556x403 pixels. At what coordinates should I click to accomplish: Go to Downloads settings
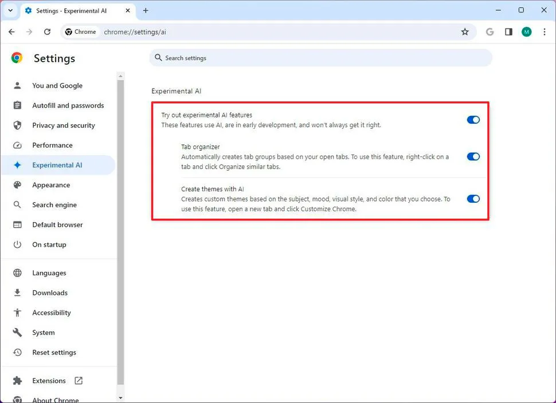pos(58,293)
